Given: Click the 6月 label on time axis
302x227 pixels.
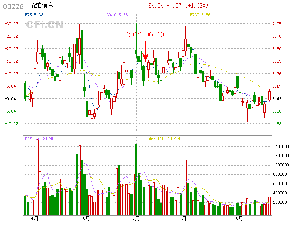Looking at the screenshot, I should pos(136,218).
